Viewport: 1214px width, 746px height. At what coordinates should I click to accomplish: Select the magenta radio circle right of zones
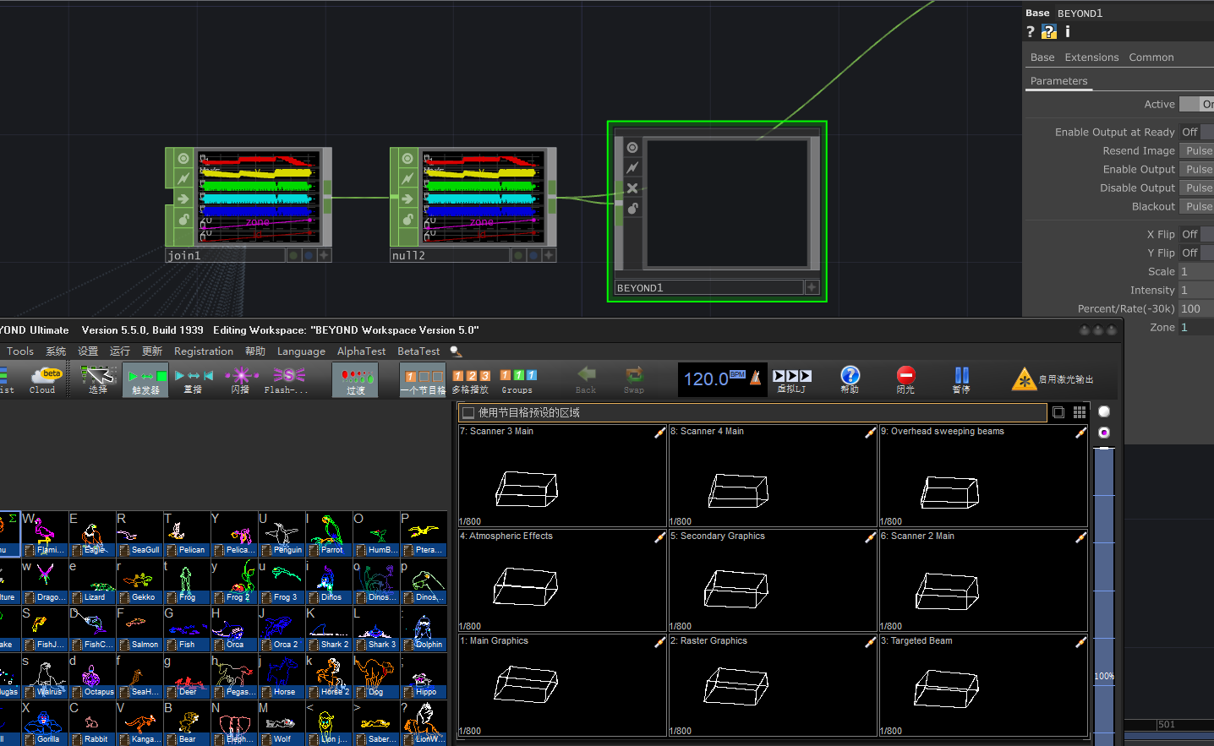[1104, 433]
